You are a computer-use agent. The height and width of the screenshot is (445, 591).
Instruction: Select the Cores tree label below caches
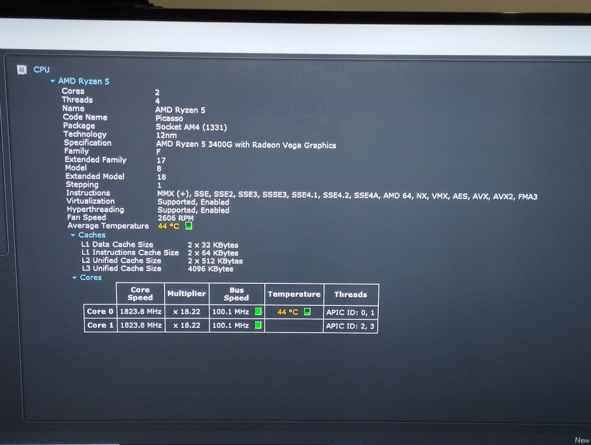pyautogui.click(x=91, y=278)
